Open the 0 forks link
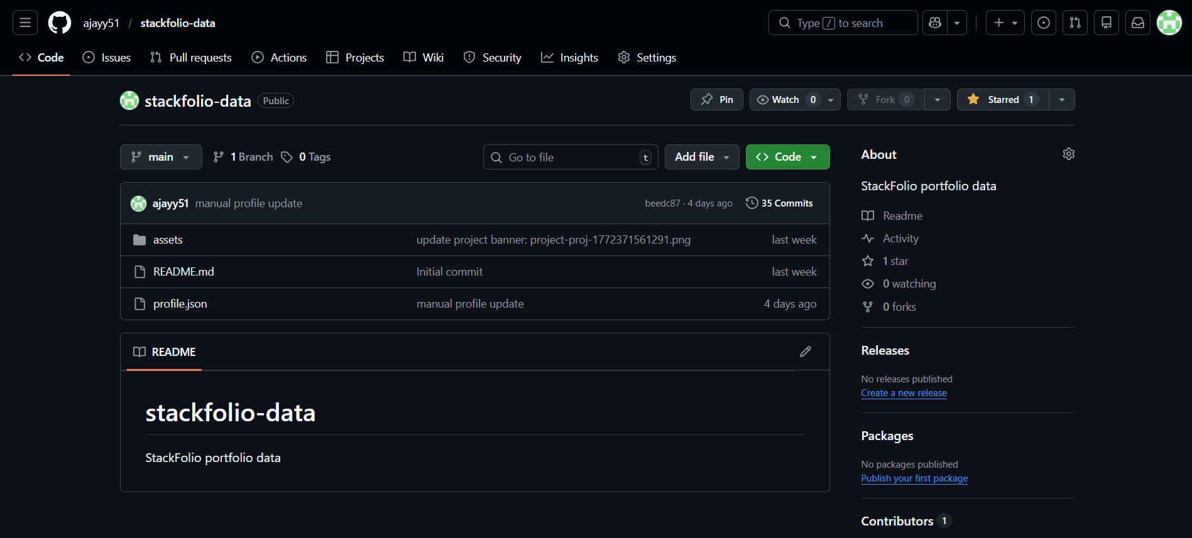Image resolution: width=1192 pixels, height=538 pixels. pyautogui.click(x=889, y=307)
